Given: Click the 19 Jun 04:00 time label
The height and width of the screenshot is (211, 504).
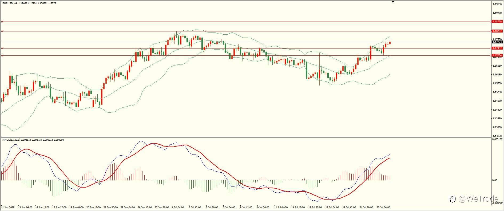Looking at the screenshot, I should 77,208.
